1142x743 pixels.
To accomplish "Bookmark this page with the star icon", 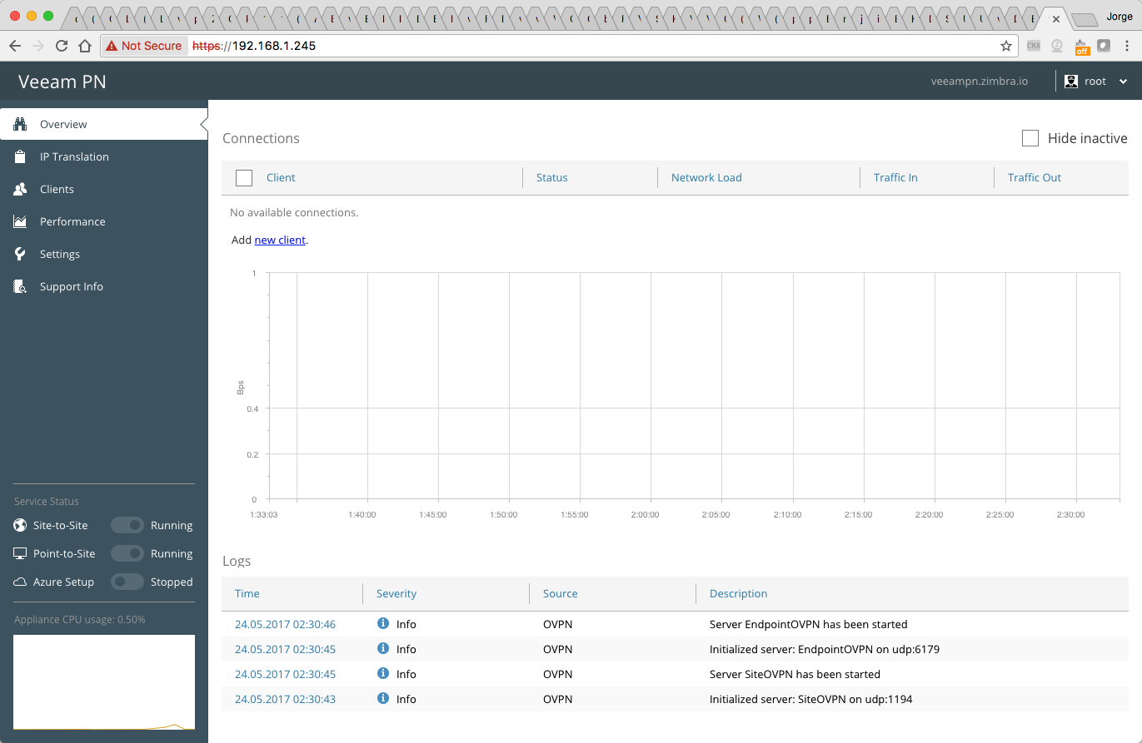I will click(x=1006, y=46).
